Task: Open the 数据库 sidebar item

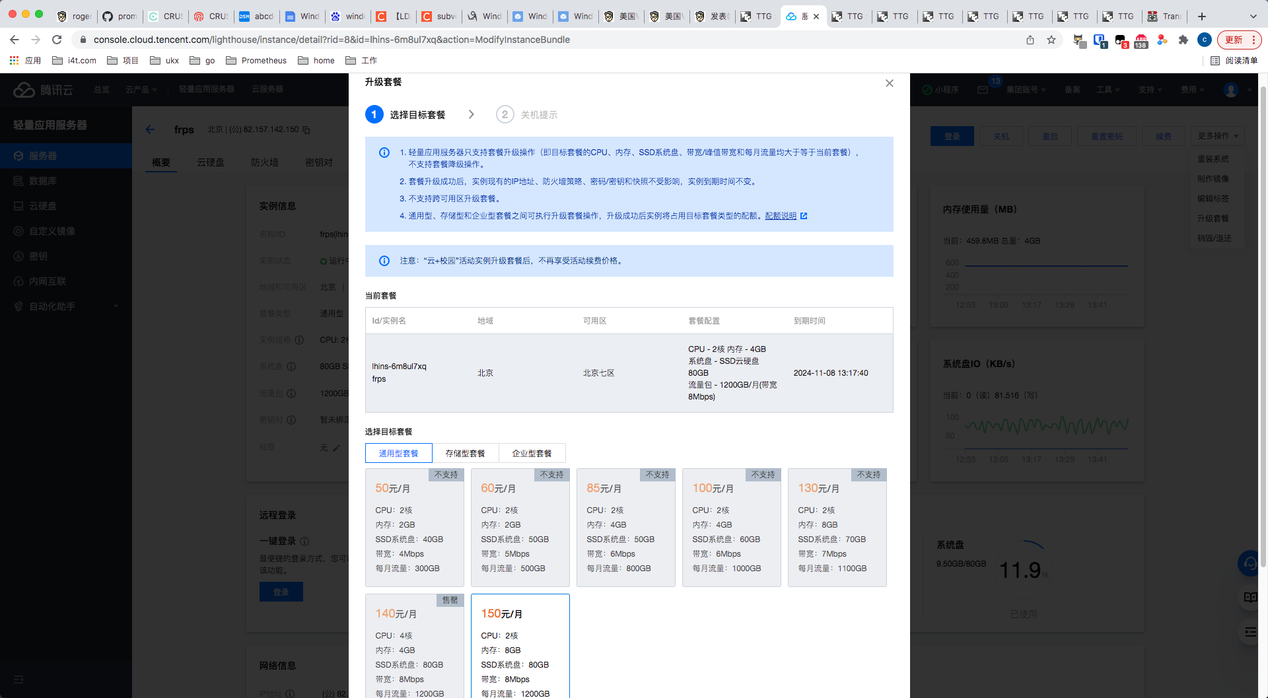Action: point(66,181)
